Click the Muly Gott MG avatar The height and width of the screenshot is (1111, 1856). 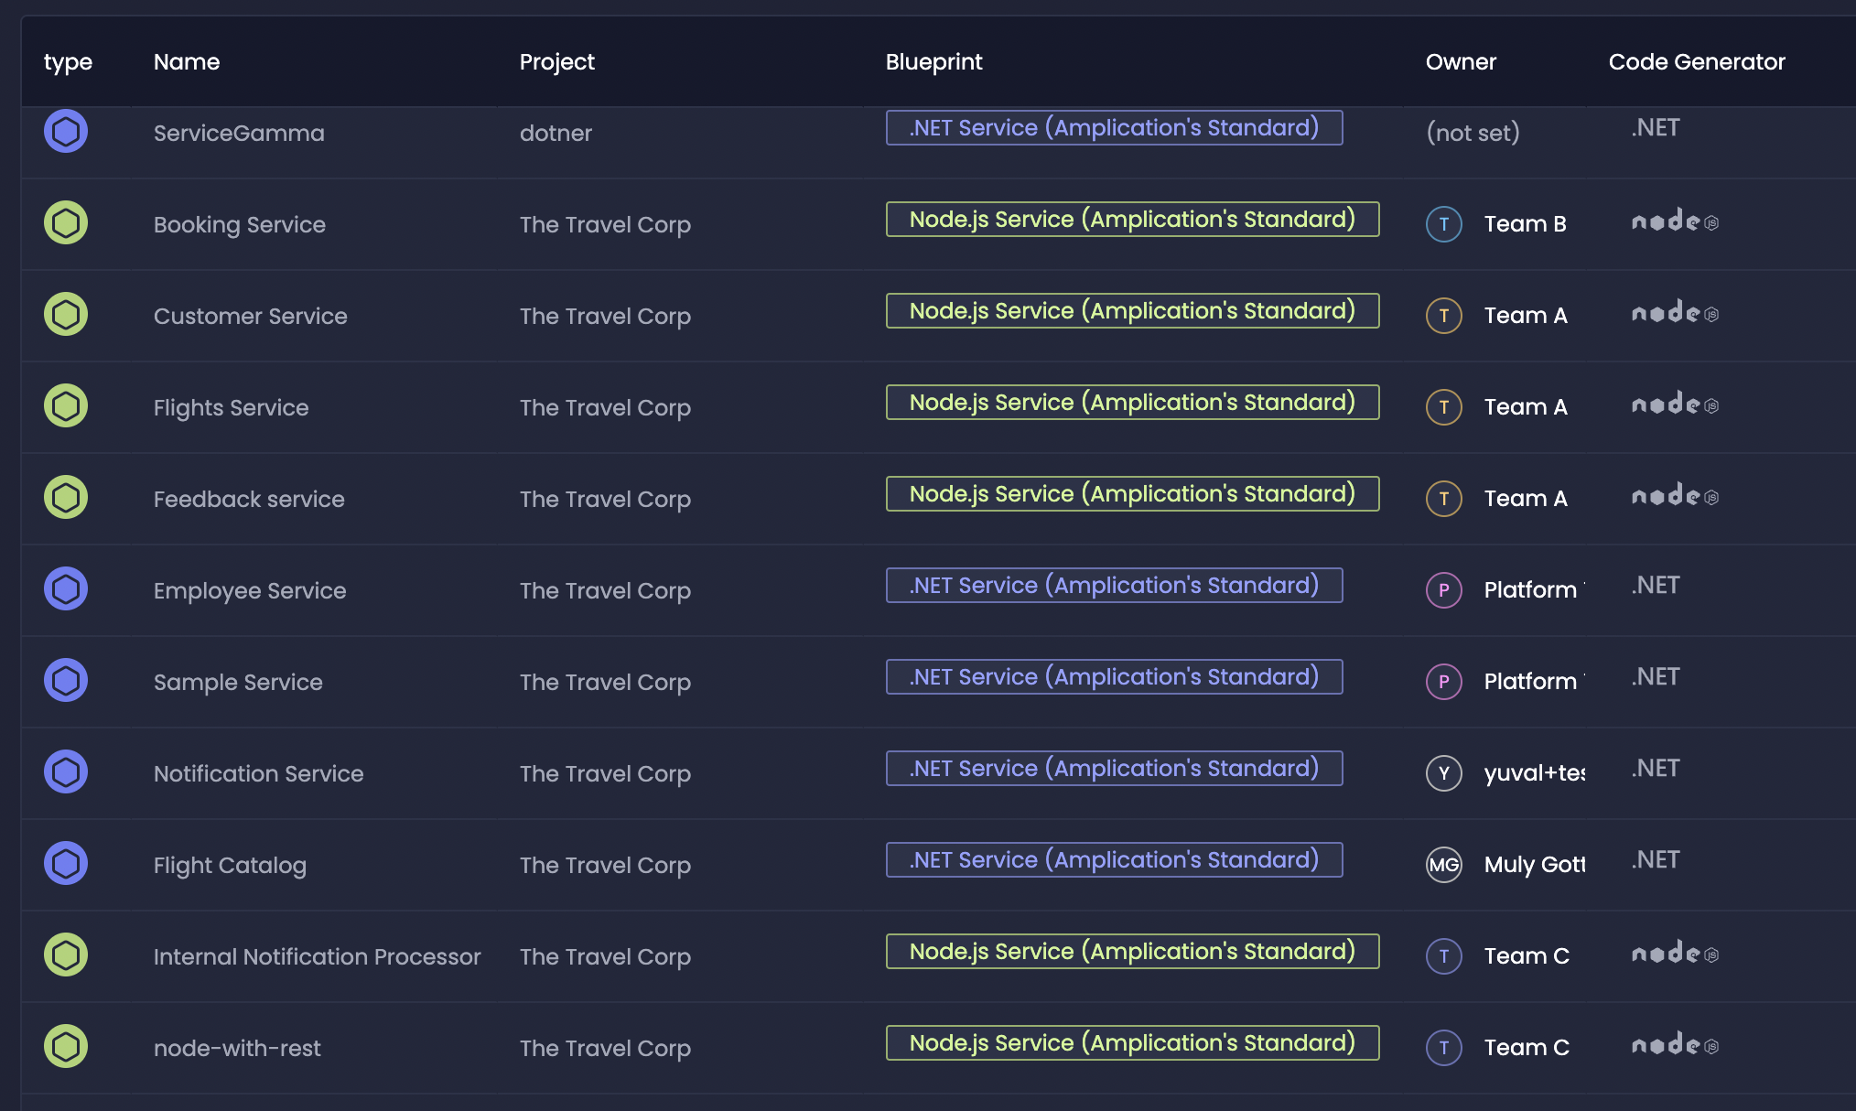pos(1444,865)
